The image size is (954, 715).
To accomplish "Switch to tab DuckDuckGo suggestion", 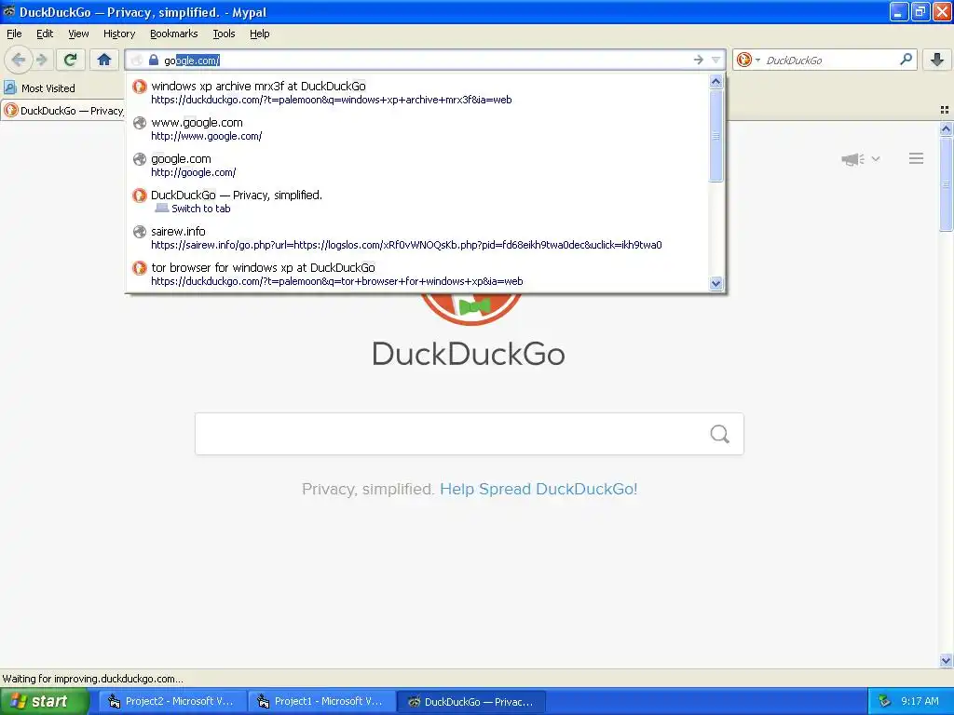I will [417, 201].
